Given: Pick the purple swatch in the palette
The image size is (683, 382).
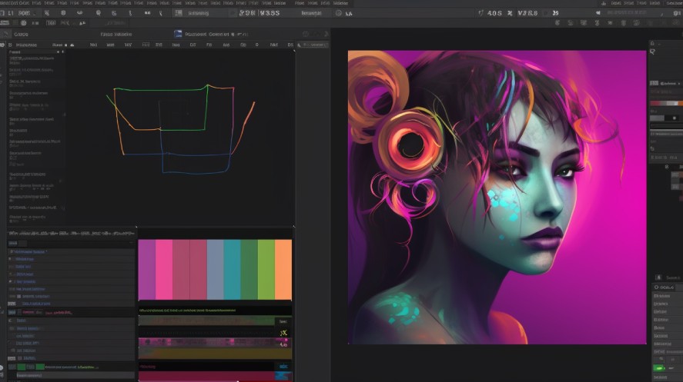Looking at the screenshot, I should [x=147, y=270].
